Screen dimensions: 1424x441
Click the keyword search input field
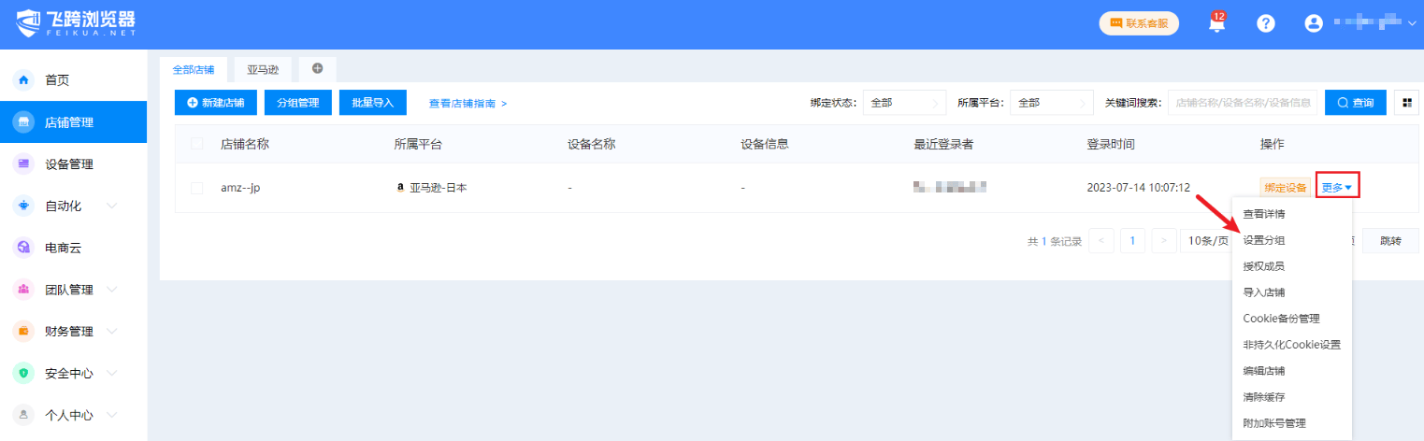(1242, 103)
